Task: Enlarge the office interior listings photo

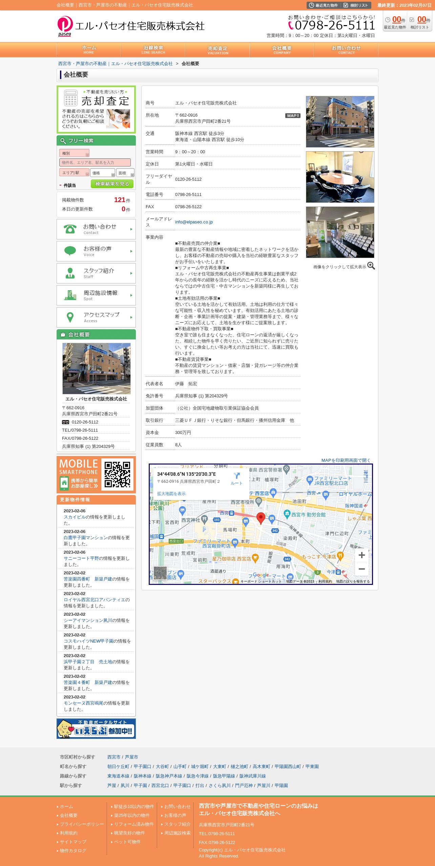Action: click(340, 232)
